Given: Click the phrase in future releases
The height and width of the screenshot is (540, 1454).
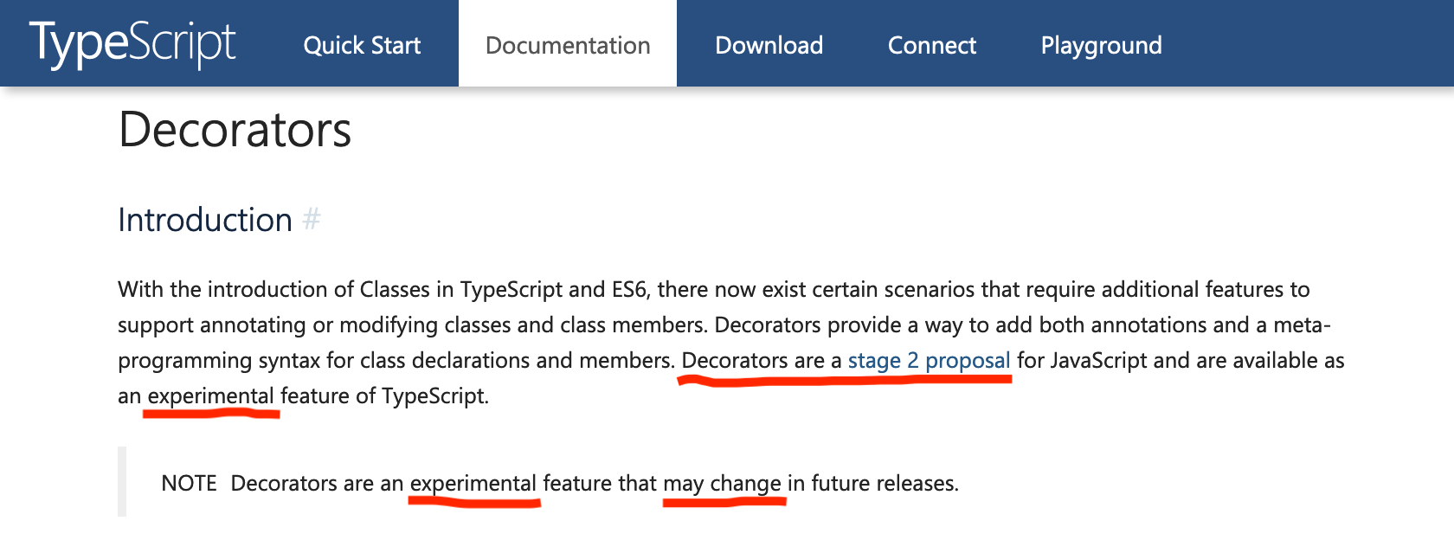Looking at the screenshot, I should pos(872,483).
